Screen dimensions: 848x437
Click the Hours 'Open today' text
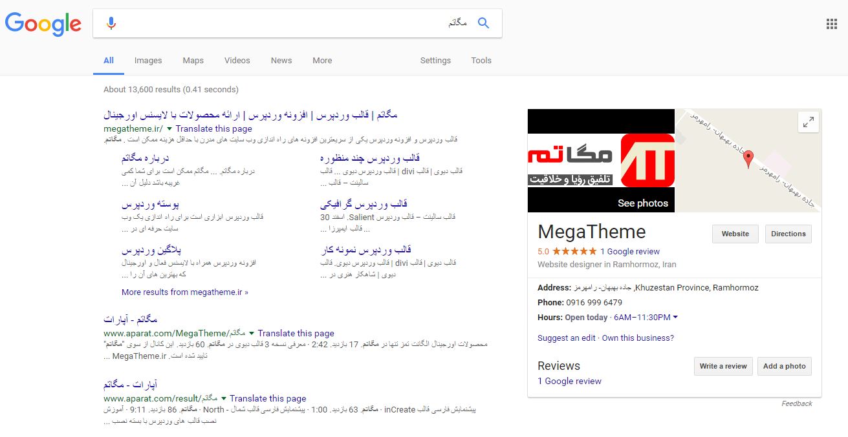(586, 318)
